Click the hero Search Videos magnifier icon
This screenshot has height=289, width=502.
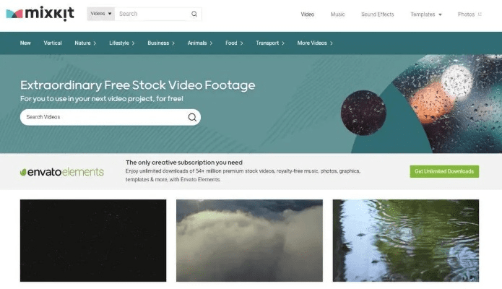(192, 117)
